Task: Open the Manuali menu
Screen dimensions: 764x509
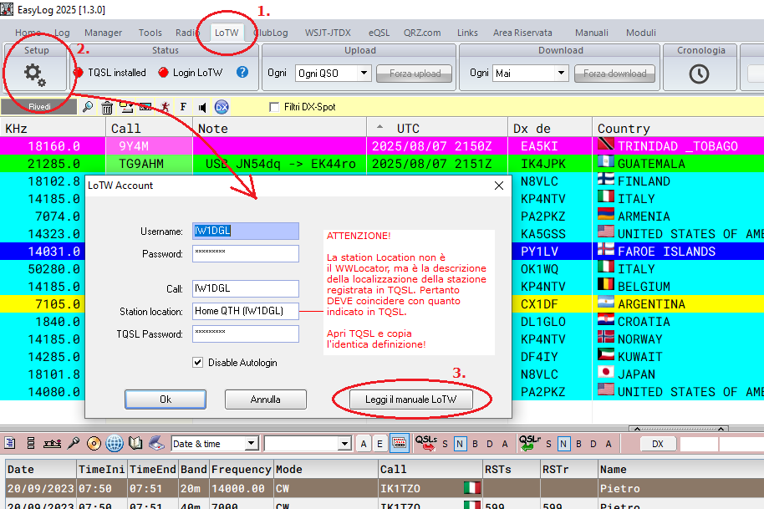Action: tap(592, 33)
